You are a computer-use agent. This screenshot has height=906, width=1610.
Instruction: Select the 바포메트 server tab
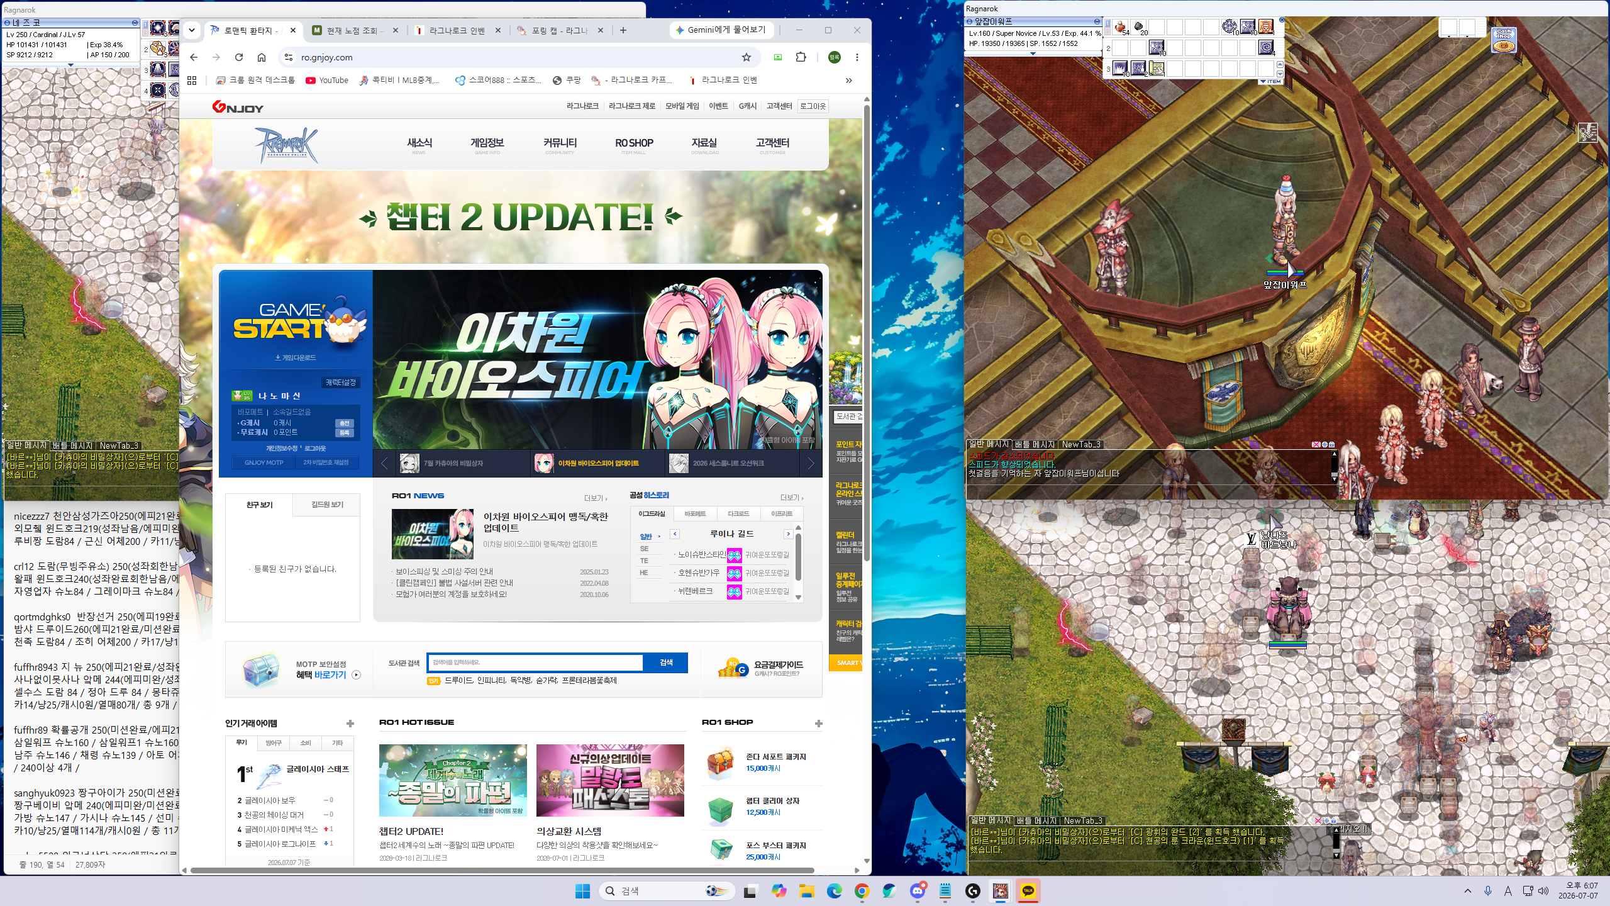pos(694,514)
